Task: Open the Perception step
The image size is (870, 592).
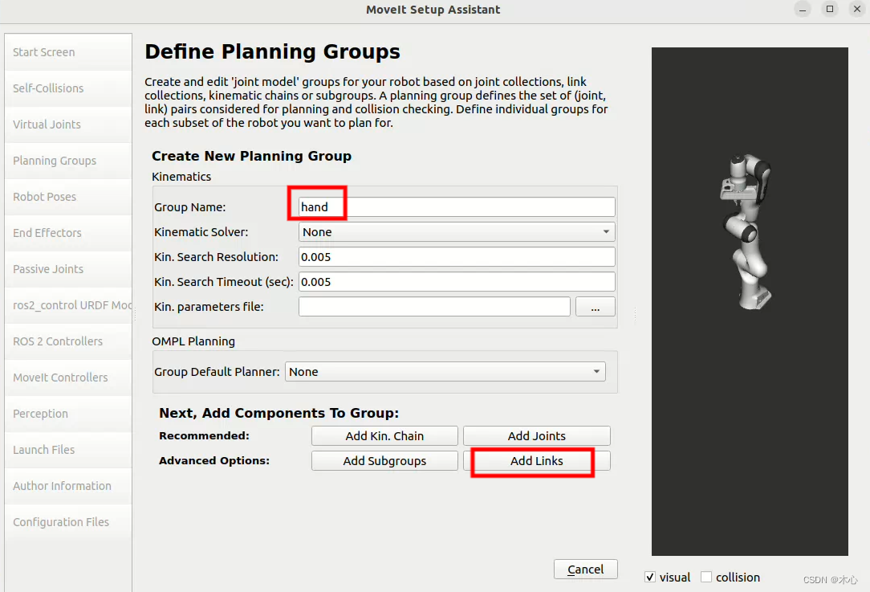Action: [68, 414]
